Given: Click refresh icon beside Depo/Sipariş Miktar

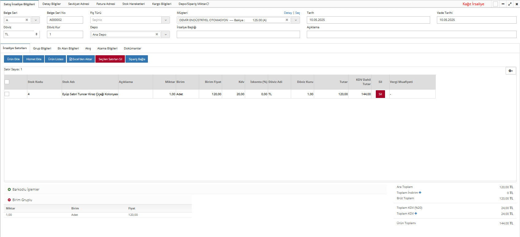Looking at the screenshot, I should [x=208, y=4].
